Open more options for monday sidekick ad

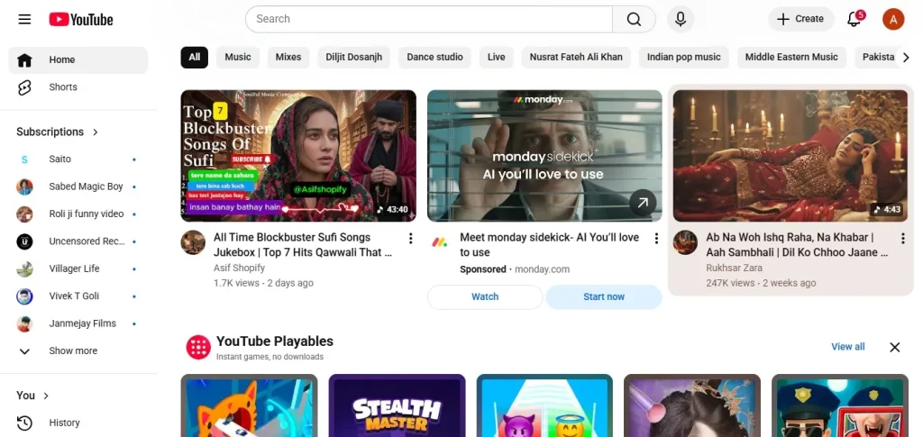[656, 238]
